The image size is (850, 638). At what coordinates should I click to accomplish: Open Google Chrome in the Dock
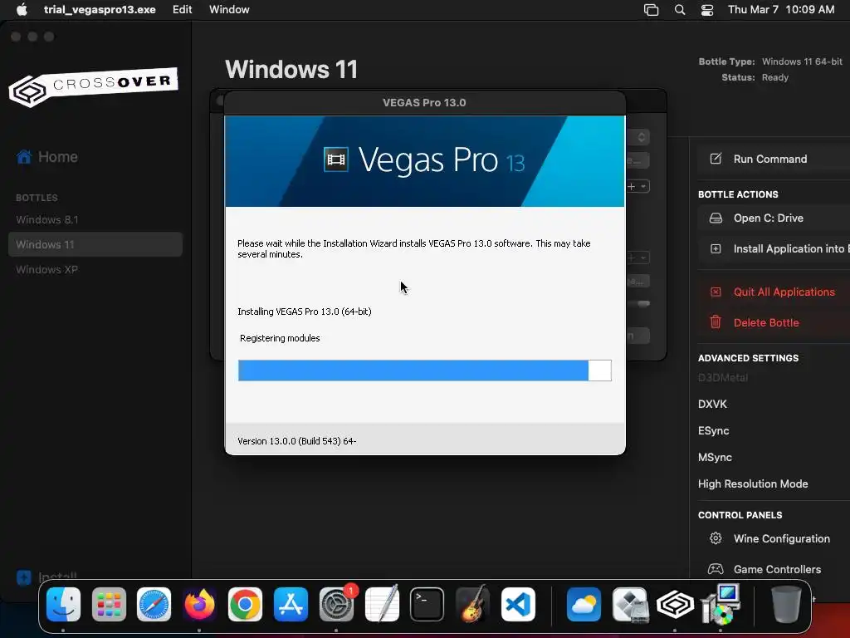245,604
